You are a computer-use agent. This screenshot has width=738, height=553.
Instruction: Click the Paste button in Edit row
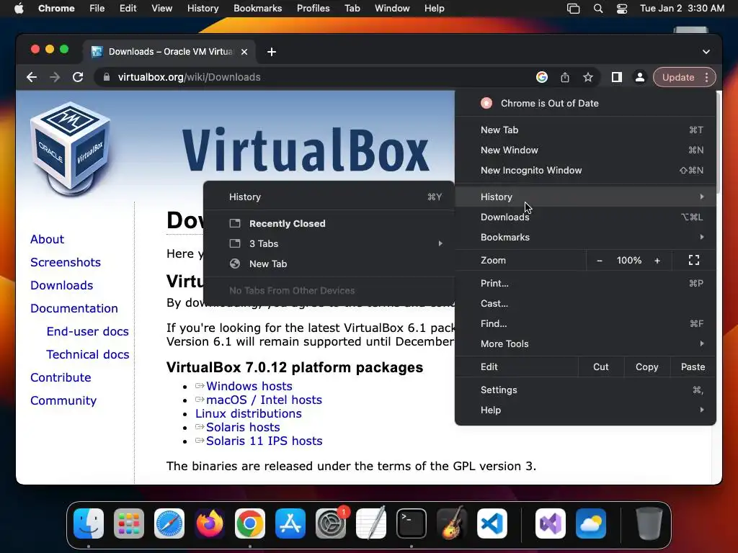tap(693, 367)
